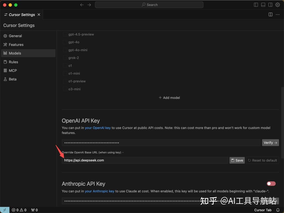Toggle bottom panel layout icon
The image size is (284, 213).
[263, 5]
